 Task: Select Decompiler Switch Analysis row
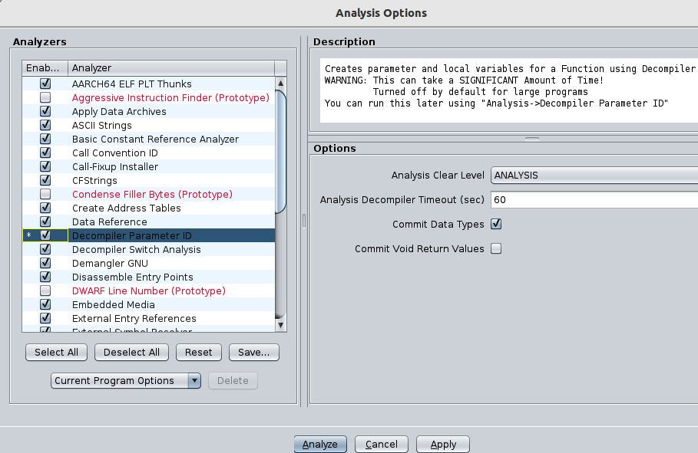click(137, 250)
